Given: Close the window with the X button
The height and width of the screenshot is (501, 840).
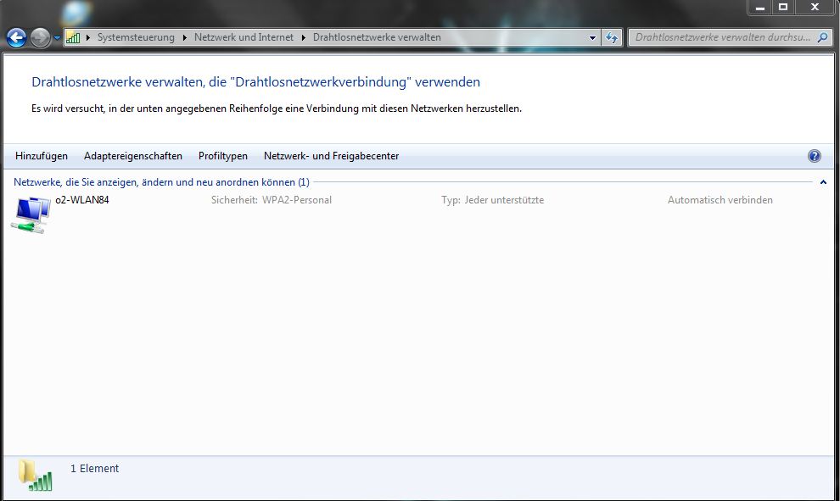Looking at the screenshot, I should [815, 7].
